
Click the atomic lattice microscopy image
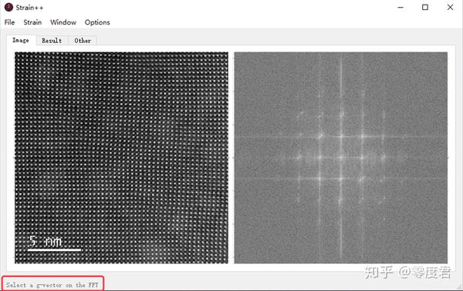[121, 158]
